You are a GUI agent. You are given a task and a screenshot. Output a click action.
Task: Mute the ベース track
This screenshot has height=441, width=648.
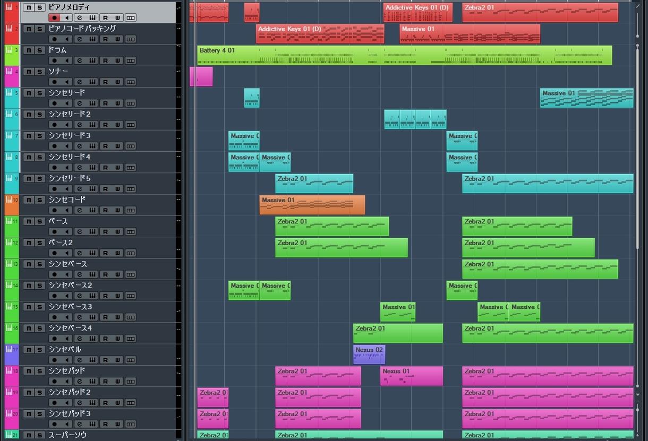point(28,221)
